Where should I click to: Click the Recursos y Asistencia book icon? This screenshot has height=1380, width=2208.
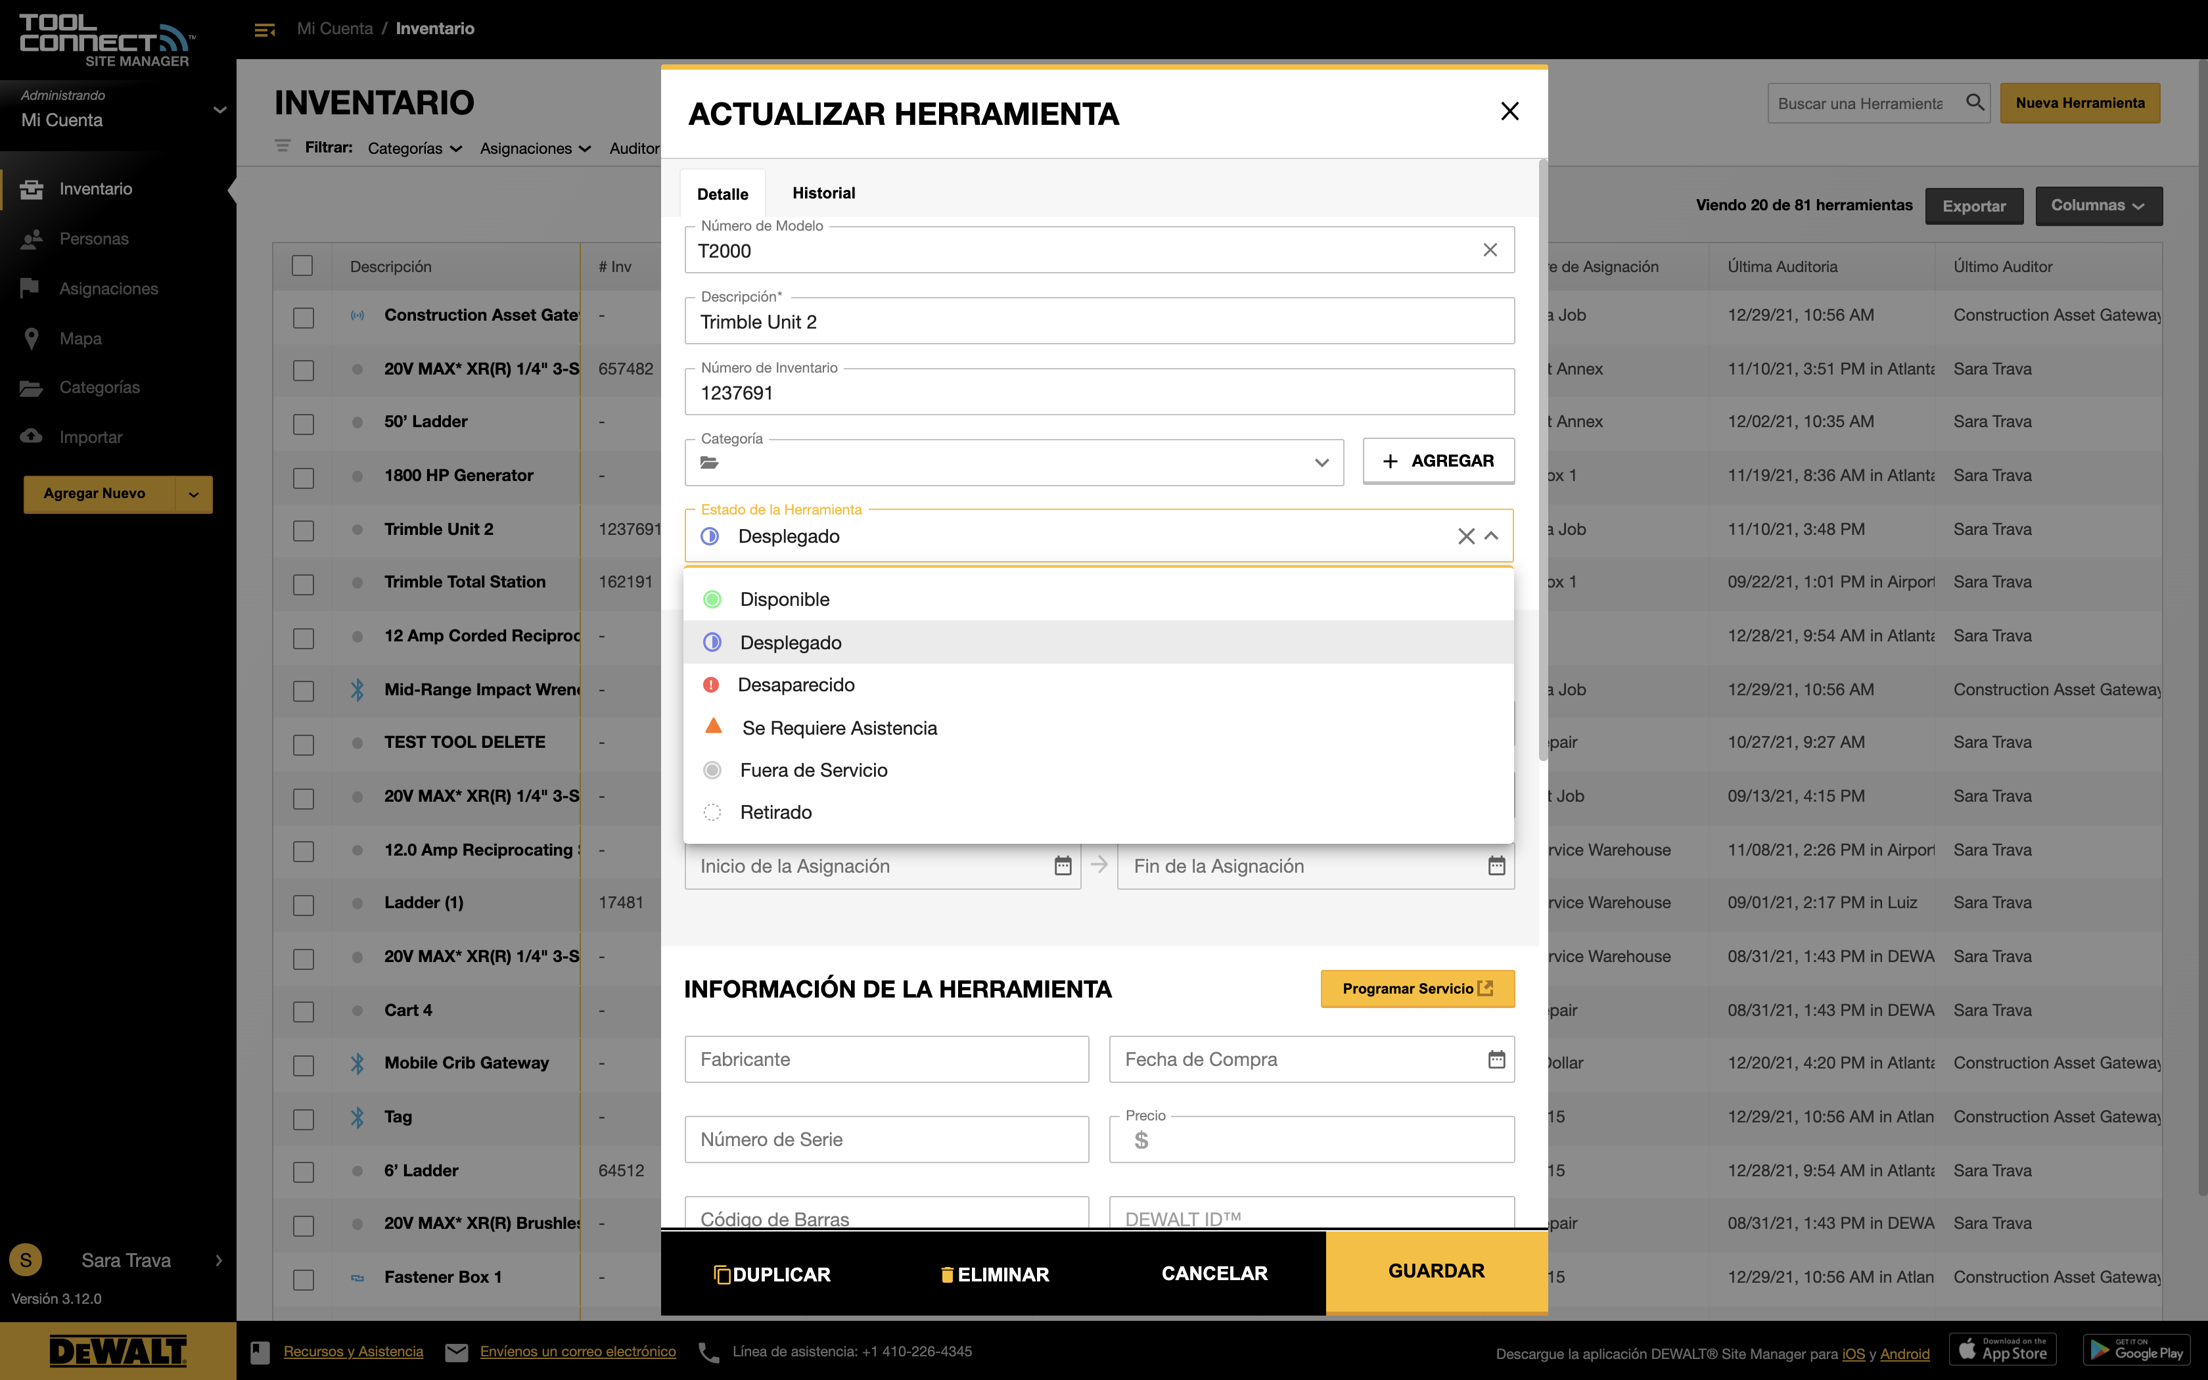click(260, 1352)
